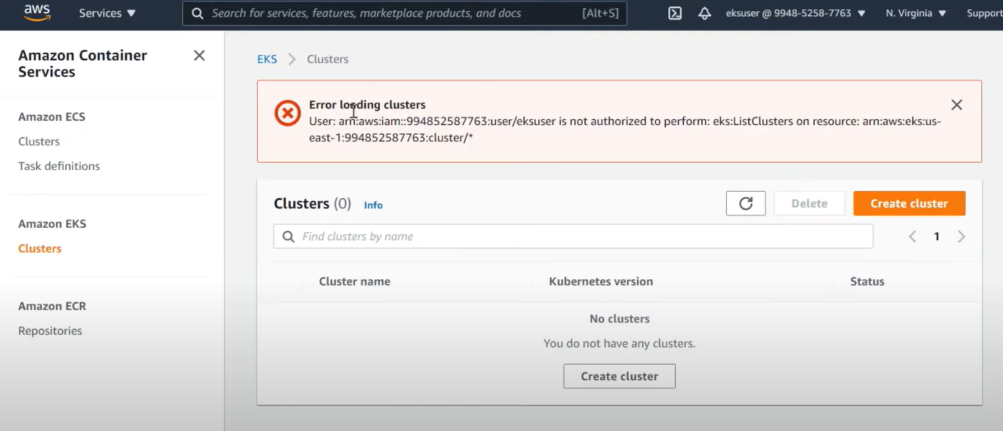The image size is (1003, 431).
Task: Click the AWS logo home icon
Action: (37, 13)
